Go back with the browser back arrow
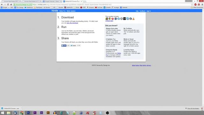Screen dimensions: 204x115 click(x=2, y=4)
